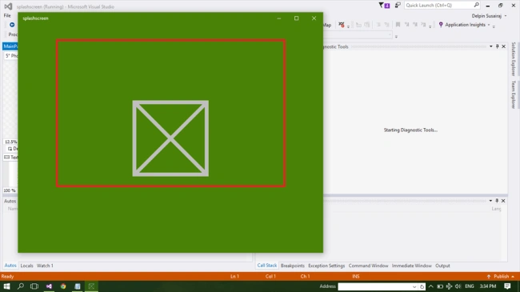Open the Call Stack panel position dropdown
520x292 pixels.
click(x=490, y=201)
